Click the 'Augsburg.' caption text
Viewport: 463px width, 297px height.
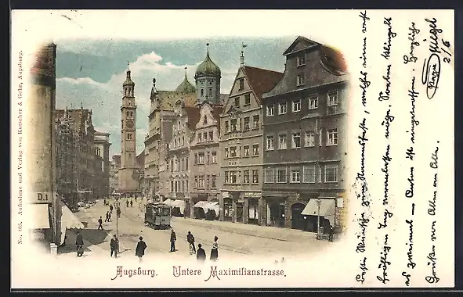(134, 272)
